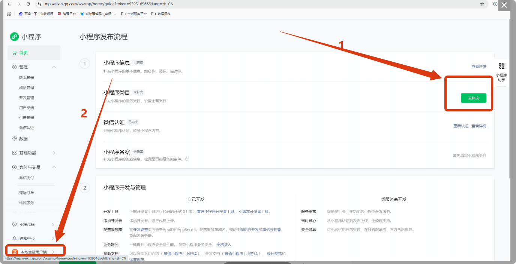Open the browser apps grid icon
Image resolution: width=516 pixels, height=264 pixels.
pyautogui.click(x=9, y=13)
